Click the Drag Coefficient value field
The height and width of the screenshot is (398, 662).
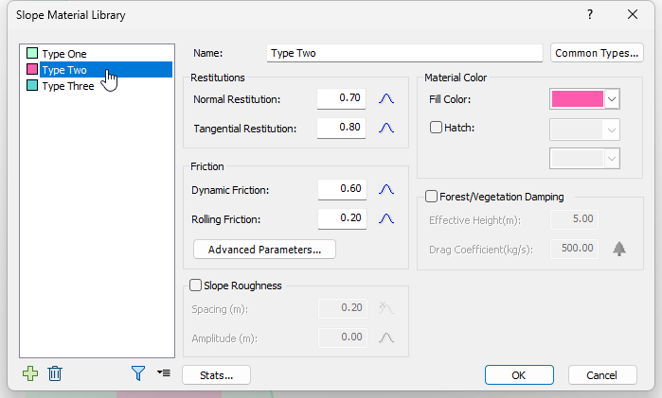click(574, 249)
